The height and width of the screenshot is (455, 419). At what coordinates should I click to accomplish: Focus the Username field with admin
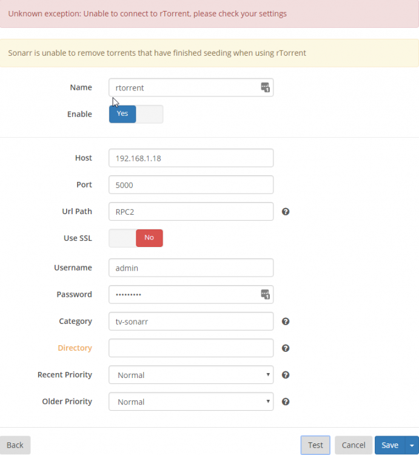click(x=191, y=268)
